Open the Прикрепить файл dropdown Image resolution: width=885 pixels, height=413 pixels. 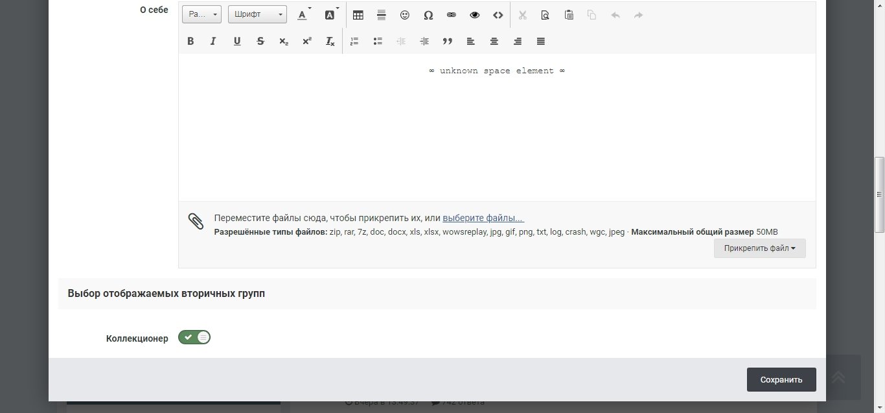(x=759, y=248)
